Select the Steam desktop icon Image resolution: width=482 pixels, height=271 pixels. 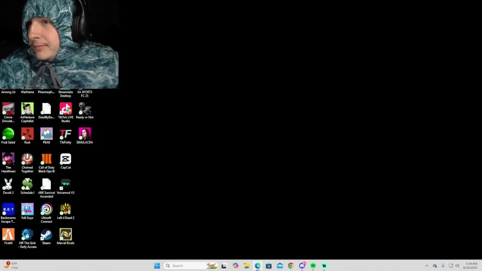pos(46,237)
